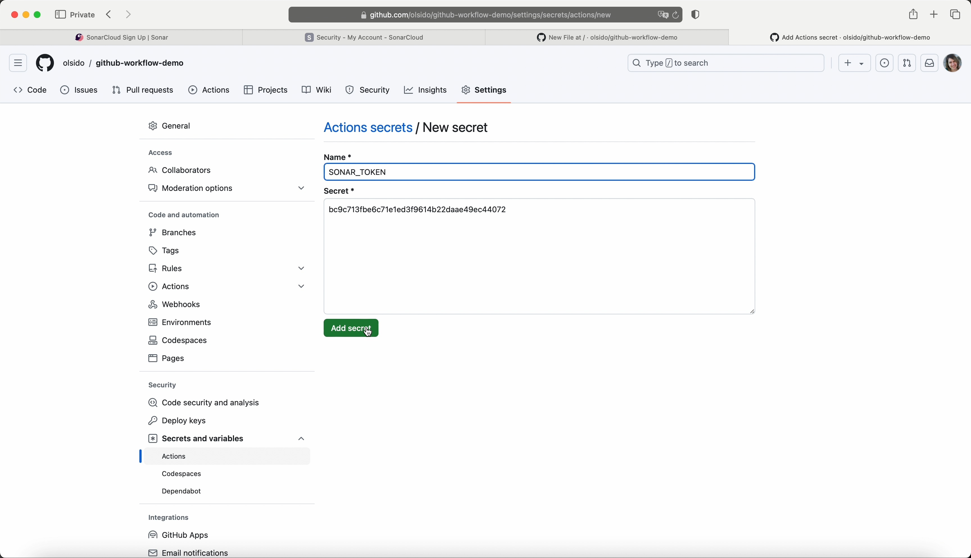Open the hamburger global navigation menu

pyautogui.click(x=18, y=63)
